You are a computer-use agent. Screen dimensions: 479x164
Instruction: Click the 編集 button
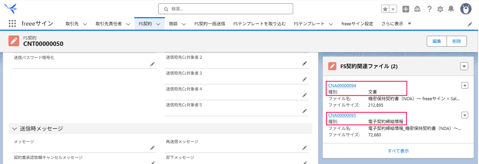click(437, 41)
